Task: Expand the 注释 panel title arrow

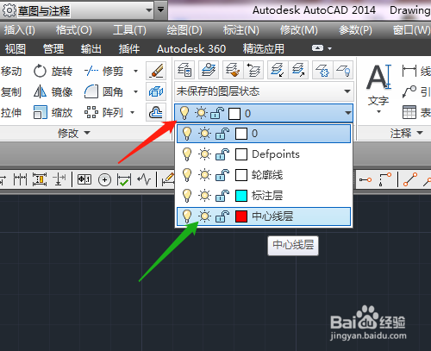Action: (x=420, y=133)
